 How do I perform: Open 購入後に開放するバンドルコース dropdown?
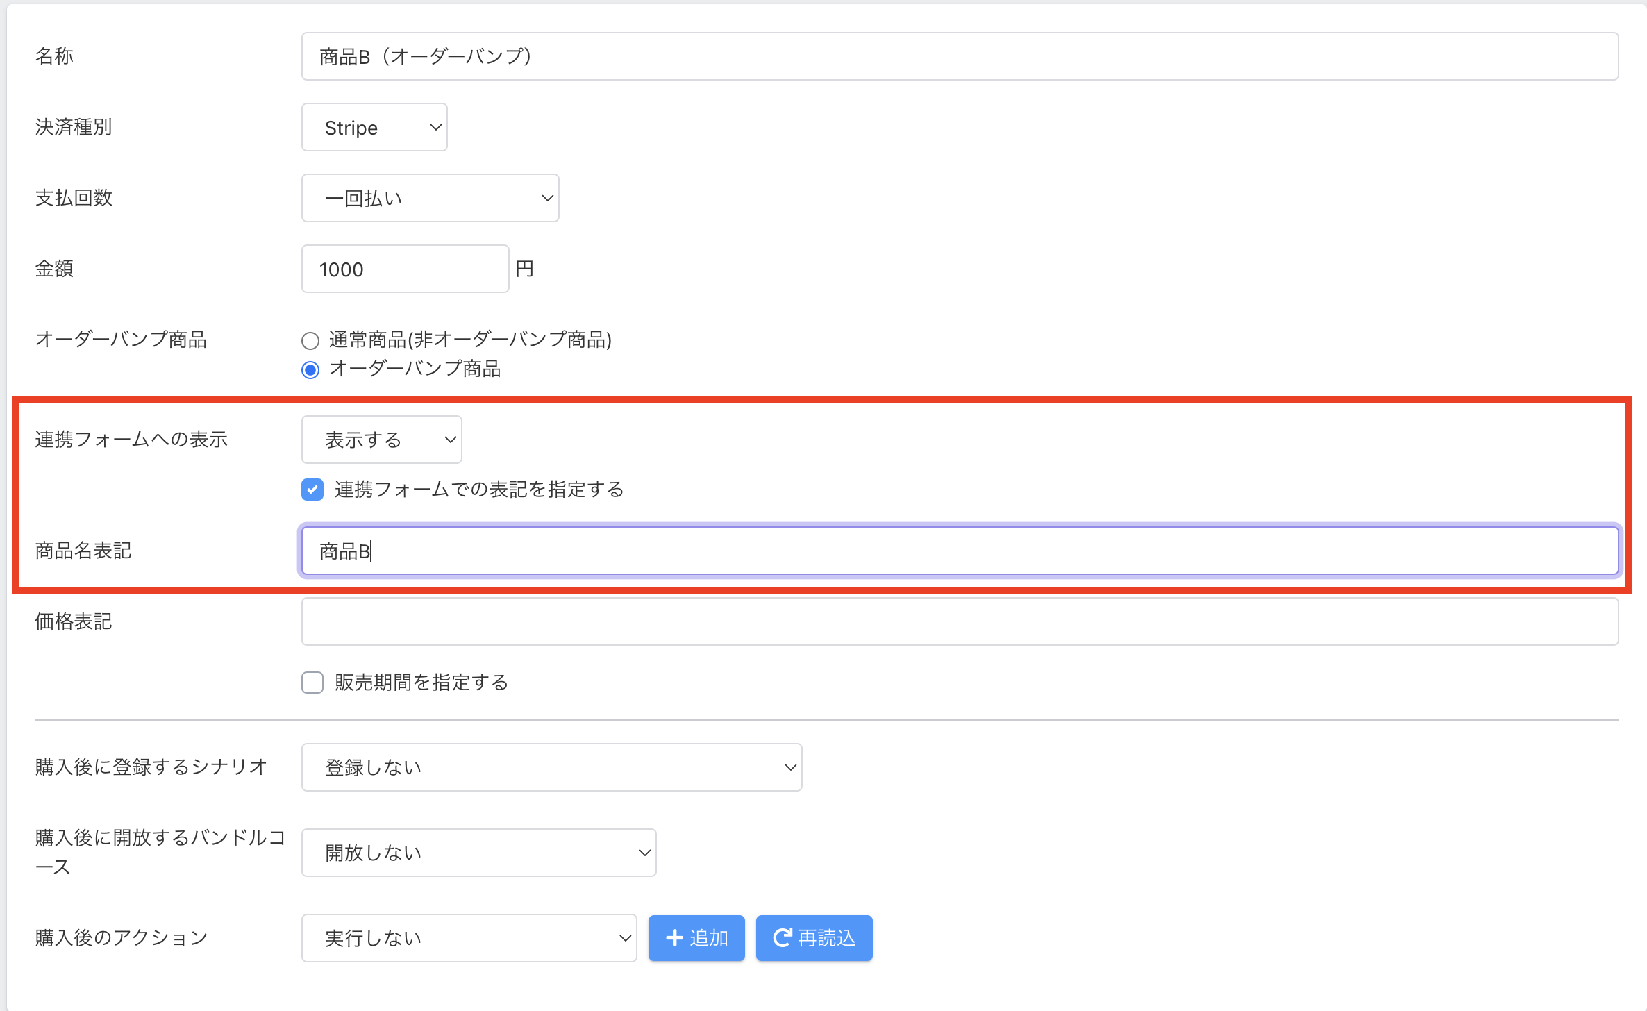point(478,853)
